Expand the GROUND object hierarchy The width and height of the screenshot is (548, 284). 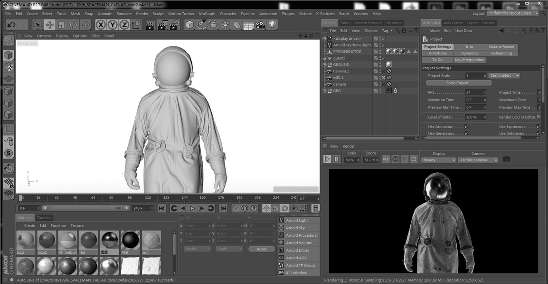[324, 64]
